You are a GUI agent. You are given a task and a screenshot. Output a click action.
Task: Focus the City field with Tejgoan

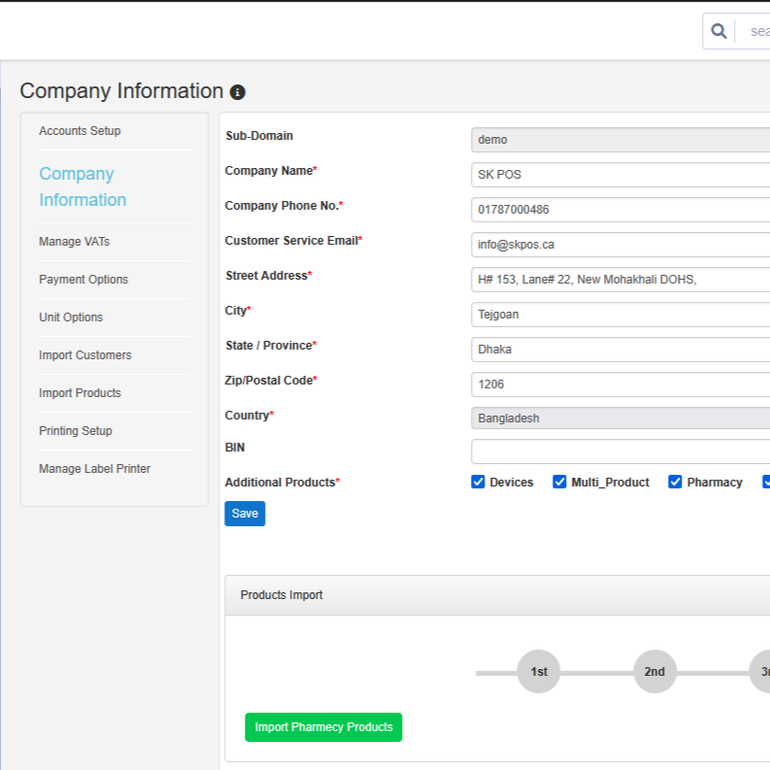tap(620, 315)
